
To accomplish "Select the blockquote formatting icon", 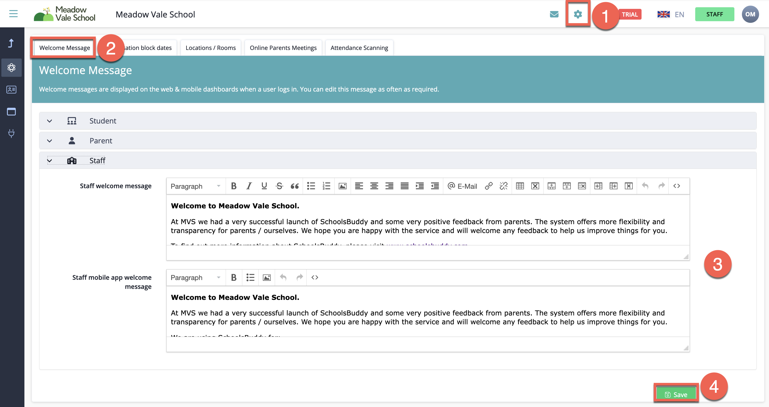I will pos(295,186).
